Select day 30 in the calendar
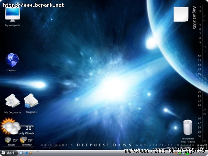The width and height of the screenshot is (208, 156). 199,136
